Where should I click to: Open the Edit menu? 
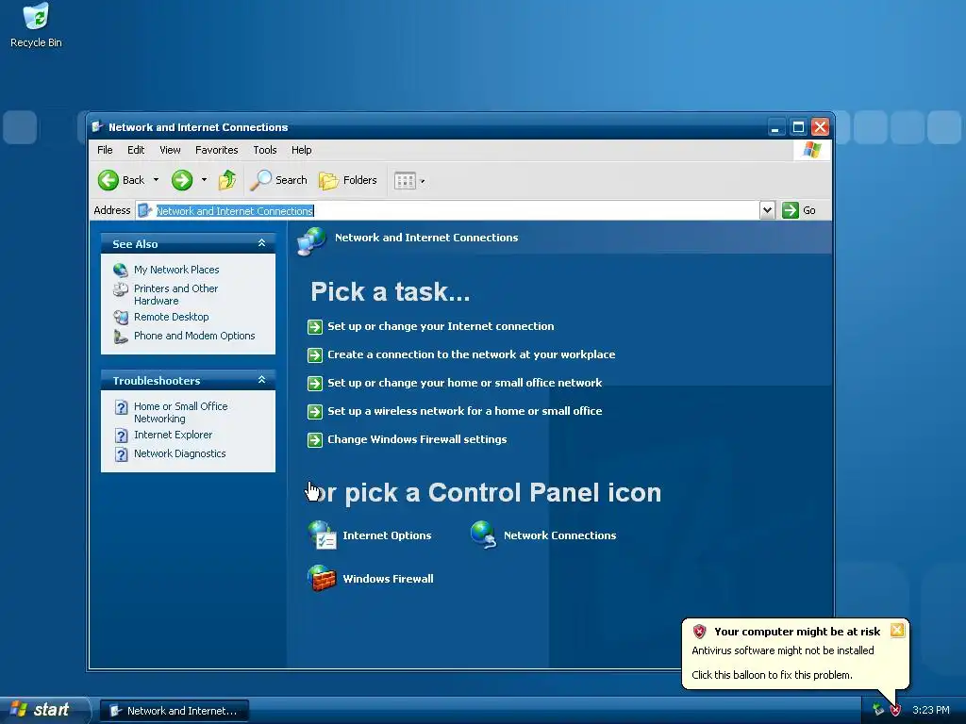point(136,150)
